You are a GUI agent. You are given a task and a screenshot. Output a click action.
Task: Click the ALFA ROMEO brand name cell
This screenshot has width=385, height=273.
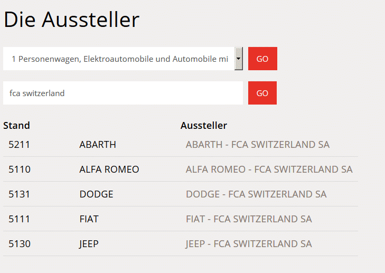click(109, 170)
